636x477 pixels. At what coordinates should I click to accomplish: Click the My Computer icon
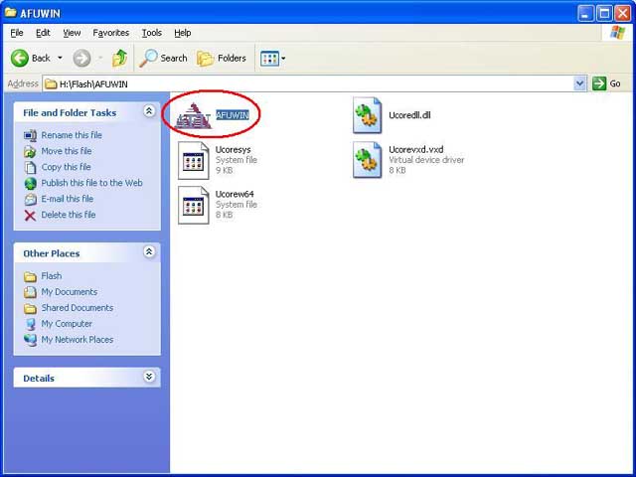coord(31,324)
